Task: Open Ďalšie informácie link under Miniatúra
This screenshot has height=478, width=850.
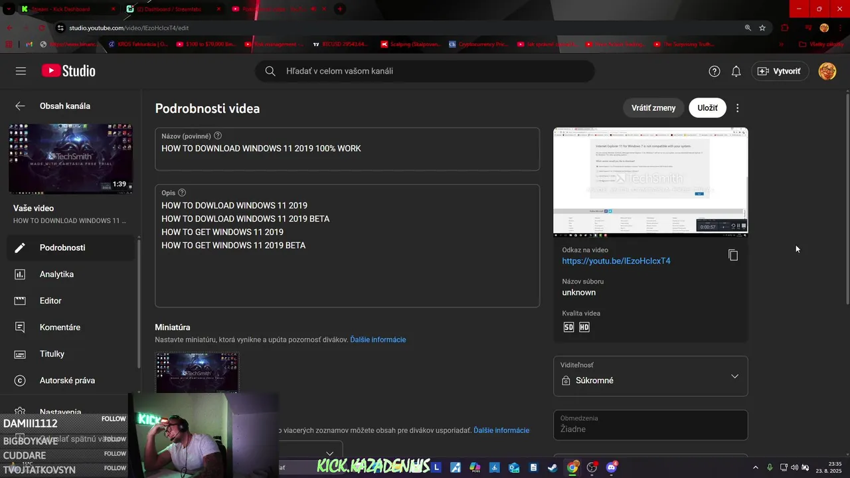Action: coord(378,340)
